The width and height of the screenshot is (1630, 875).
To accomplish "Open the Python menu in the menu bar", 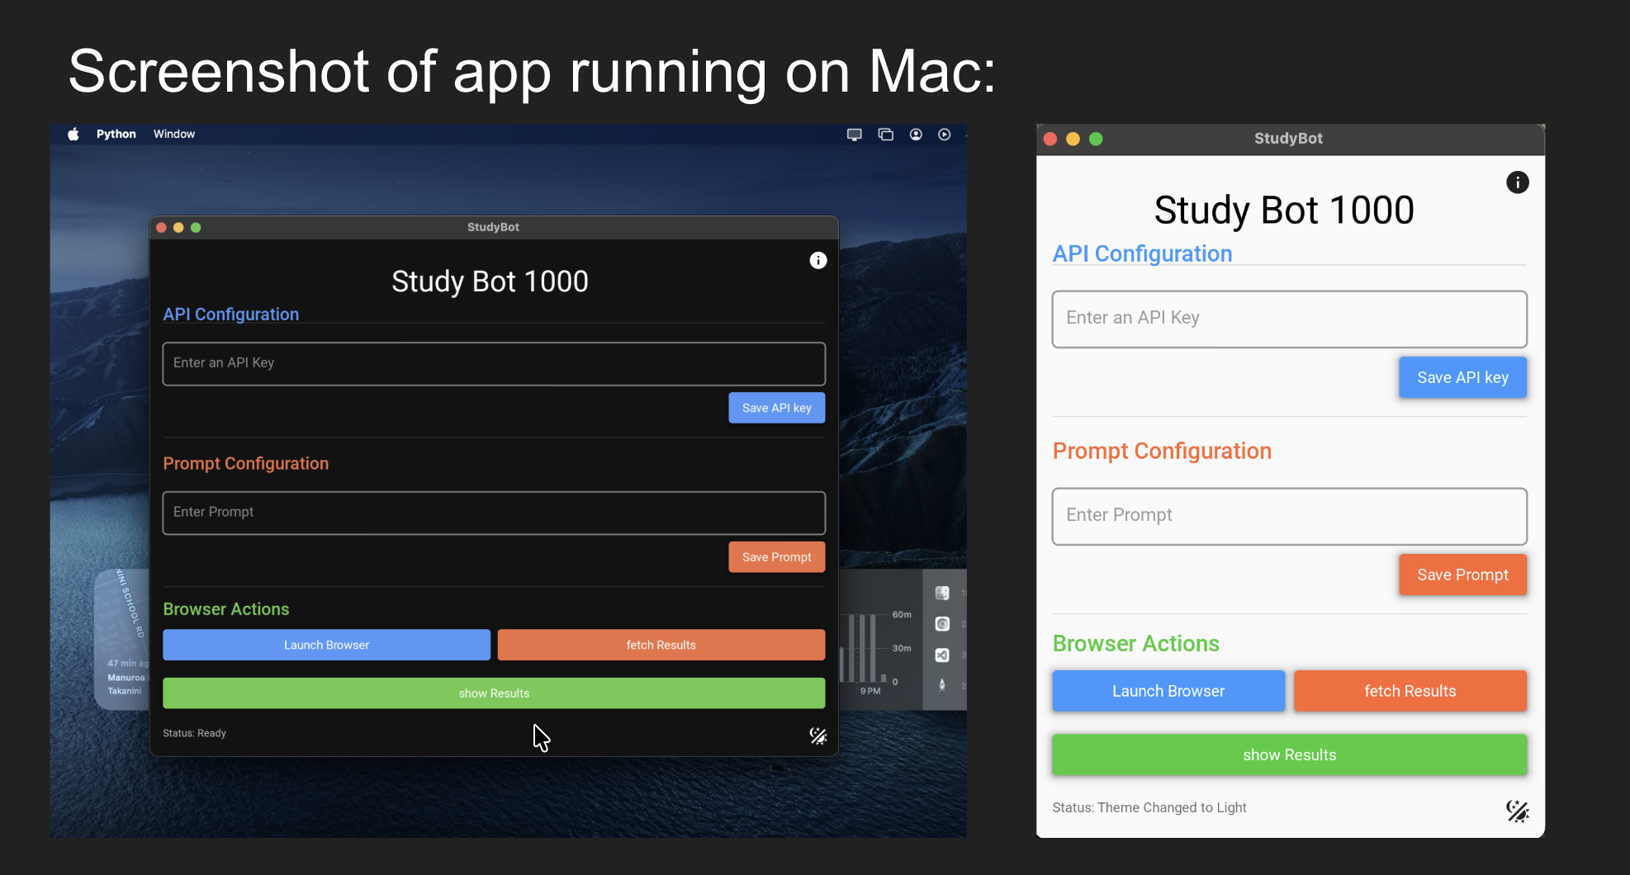I will click(116, 134).
